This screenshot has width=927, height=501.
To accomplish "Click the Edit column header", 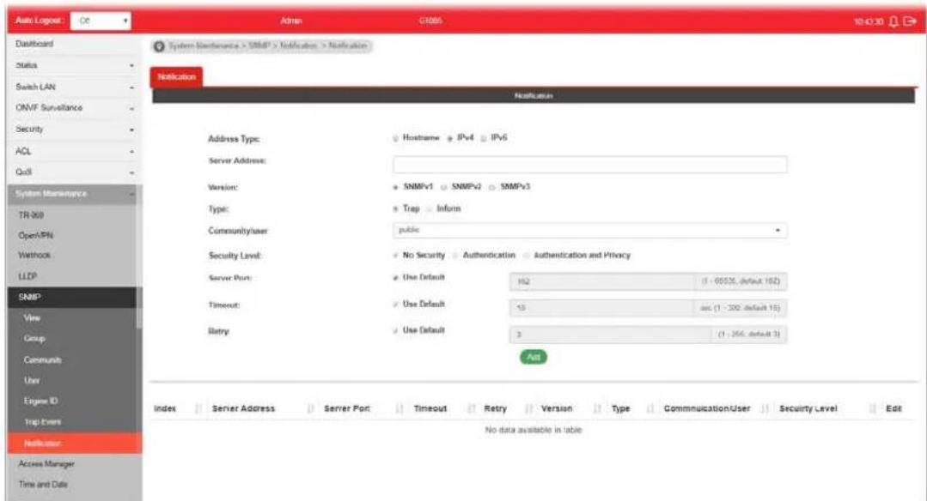I will 893,408.
